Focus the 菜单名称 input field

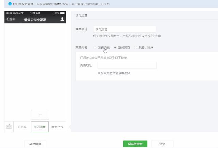(x=125, y=29)
